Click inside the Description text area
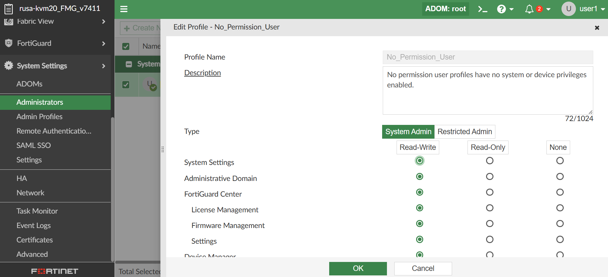The image size is (608, 277). pyautogui.click(x=488, y=90)
